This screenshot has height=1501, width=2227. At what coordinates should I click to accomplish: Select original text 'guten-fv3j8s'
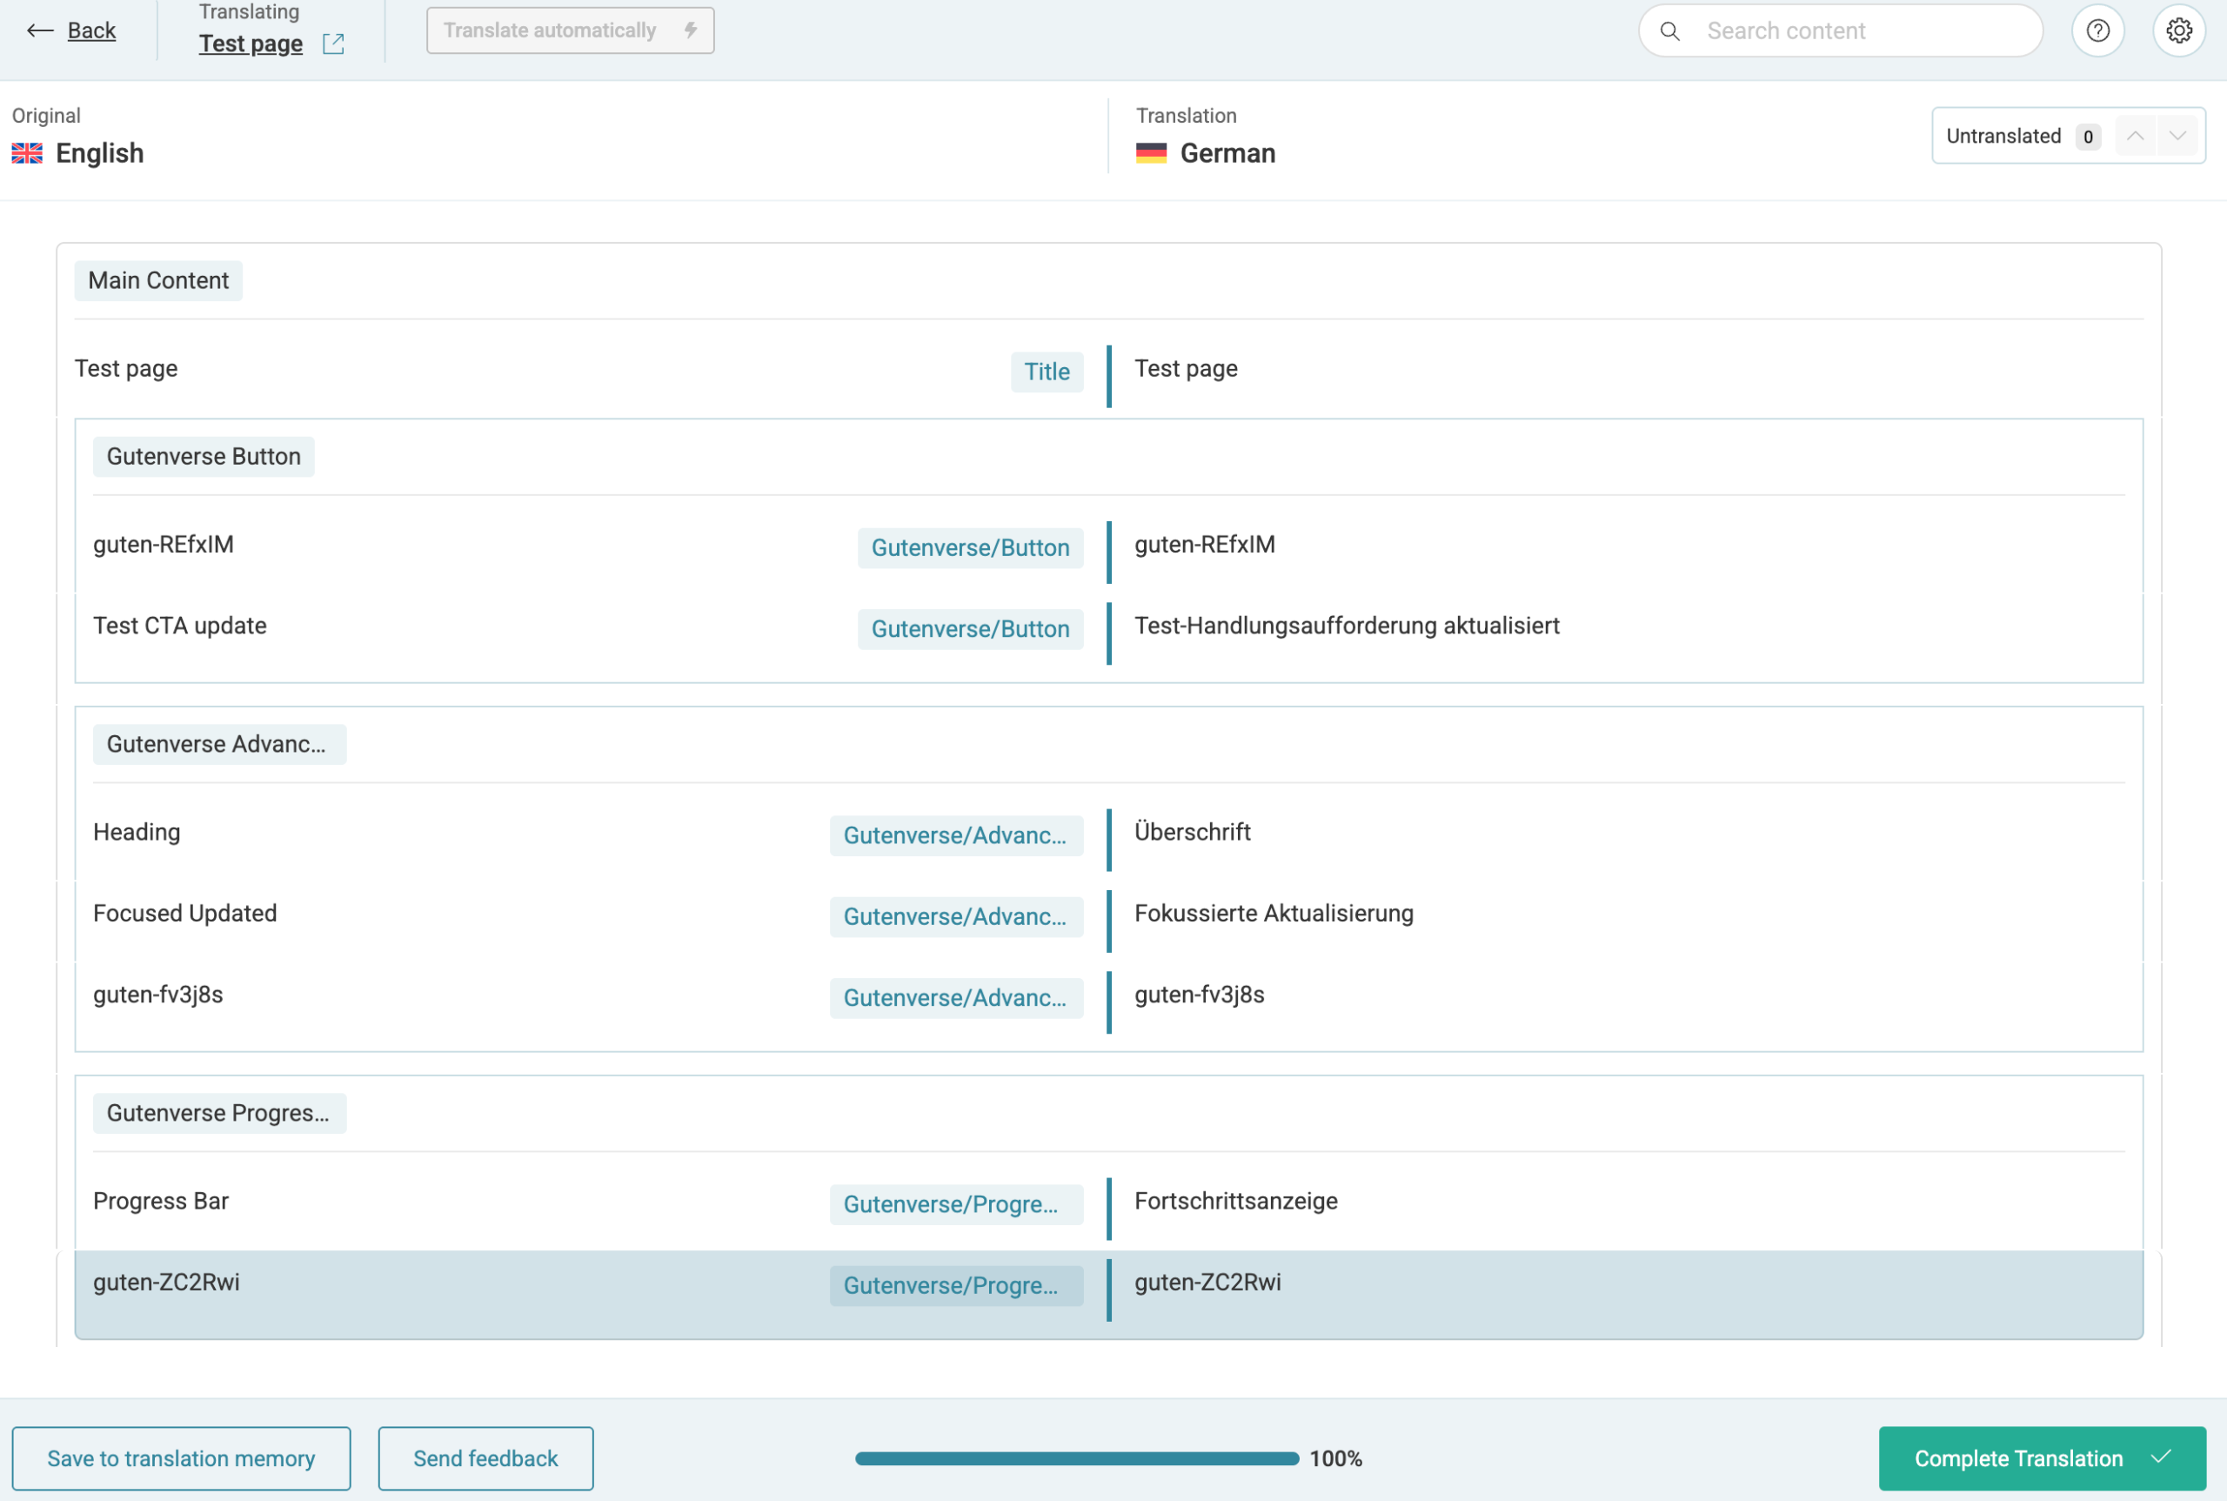pos(158,994)
